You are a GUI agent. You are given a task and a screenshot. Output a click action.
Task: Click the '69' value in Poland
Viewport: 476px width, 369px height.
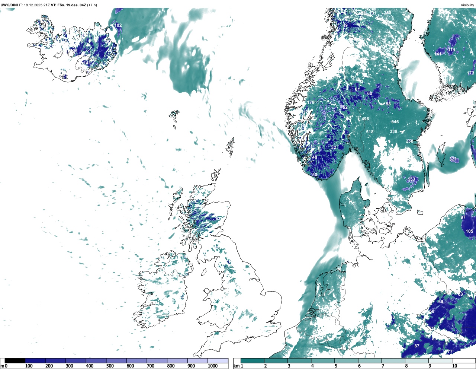coord(441,302)
